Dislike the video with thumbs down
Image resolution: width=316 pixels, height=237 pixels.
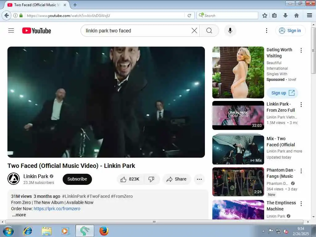[x=152, y=179]
